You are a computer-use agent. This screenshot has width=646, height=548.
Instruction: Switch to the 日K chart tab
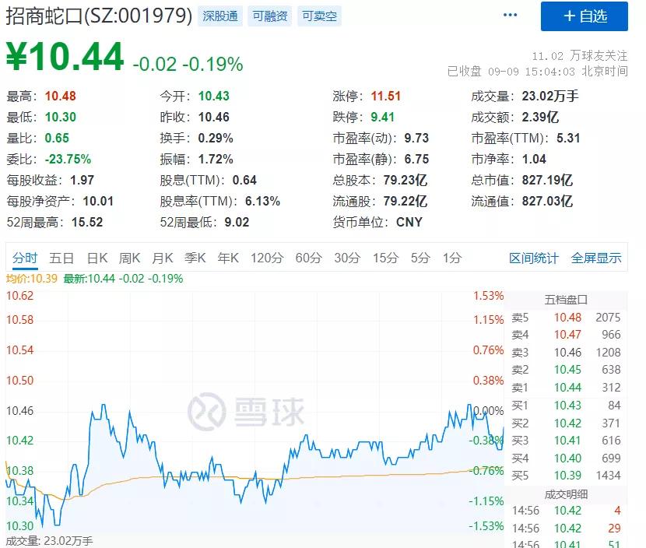[97, 258]
